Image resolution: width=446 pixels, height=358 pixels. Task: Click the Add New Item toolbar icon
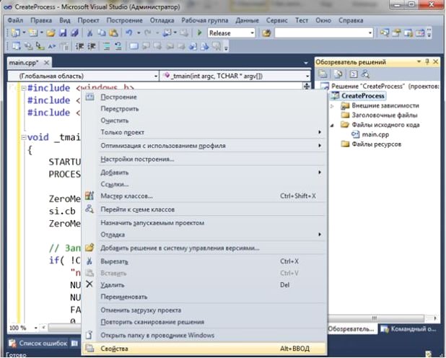pos(33,33)
